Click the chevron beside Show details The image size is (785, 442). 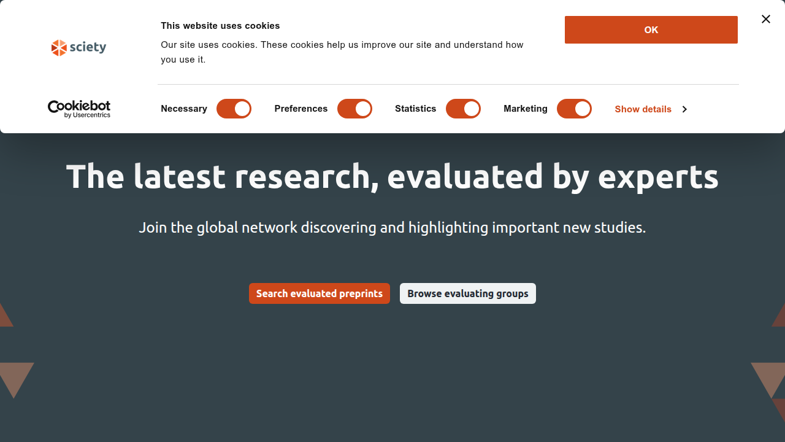tap(684, 109)
